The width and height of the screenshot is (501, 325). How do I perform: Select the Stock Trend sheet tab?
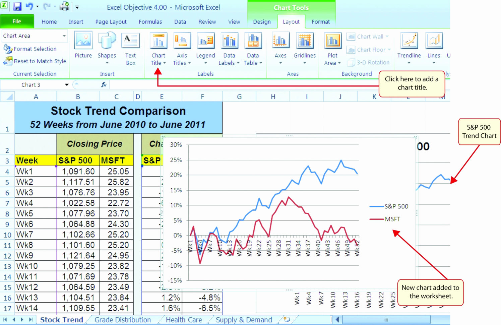tap(62, 320)
